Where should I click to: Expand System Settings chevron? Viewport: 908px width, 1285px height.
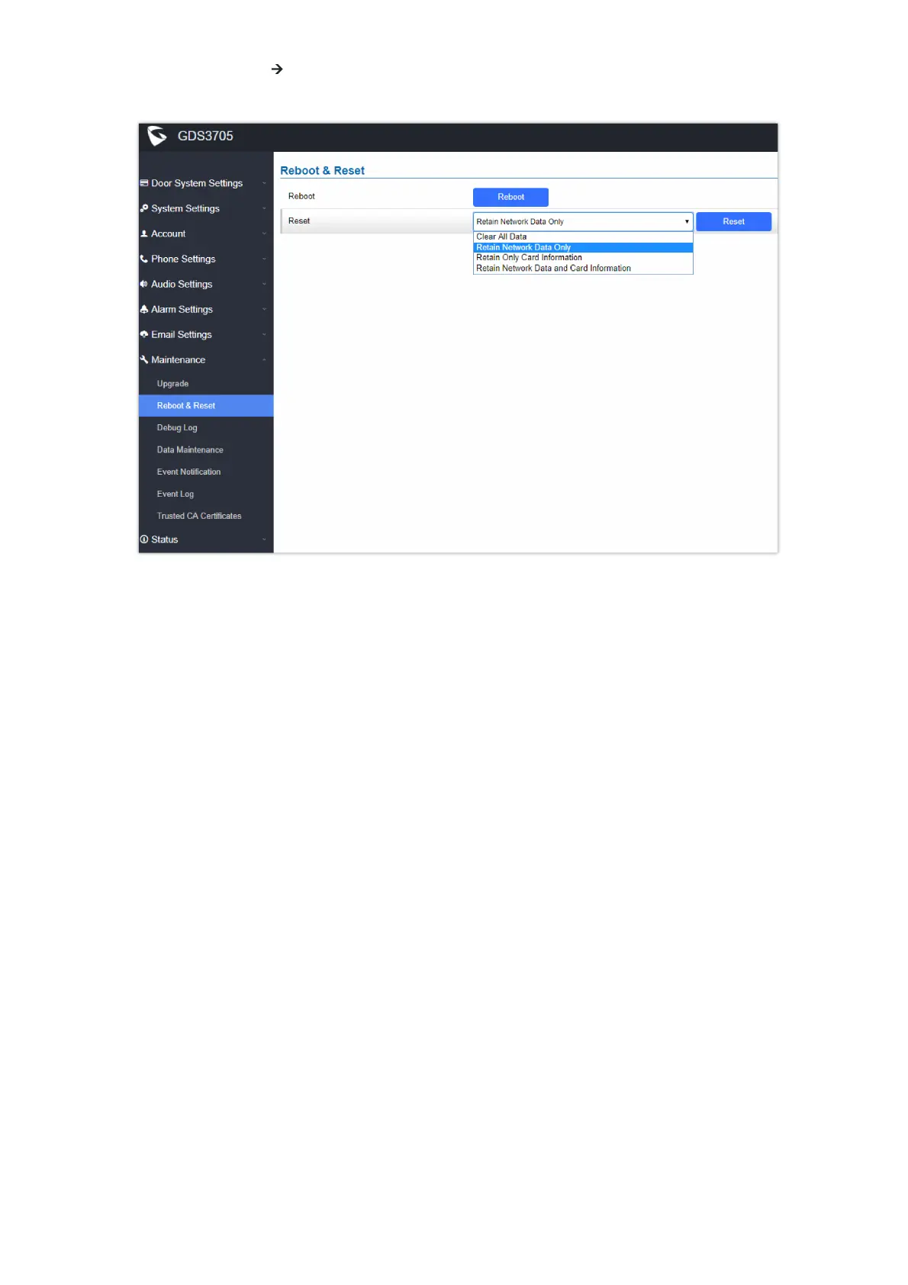(265, 208)
